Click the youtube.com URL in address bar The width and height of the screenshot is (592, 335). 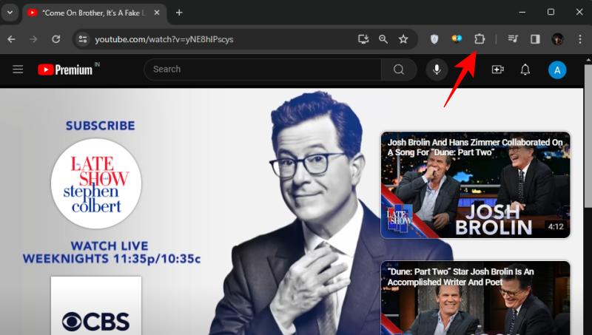coord(164,39)
